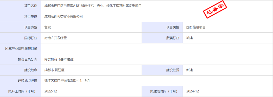Select the project name value text
273x97 pixels.
(93, 6)
